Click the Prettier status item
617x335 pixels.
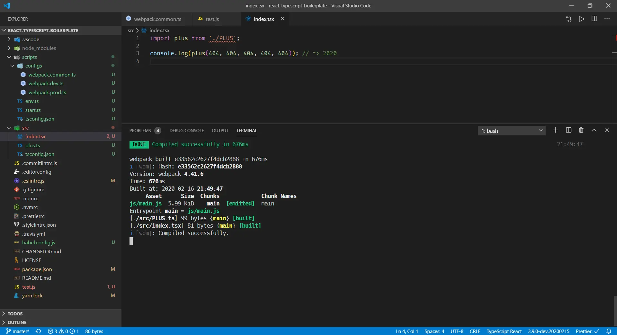click(587, 331)
